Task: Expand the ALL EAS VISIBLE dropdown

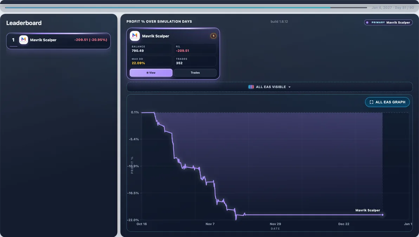Action: tap(269, 87)
